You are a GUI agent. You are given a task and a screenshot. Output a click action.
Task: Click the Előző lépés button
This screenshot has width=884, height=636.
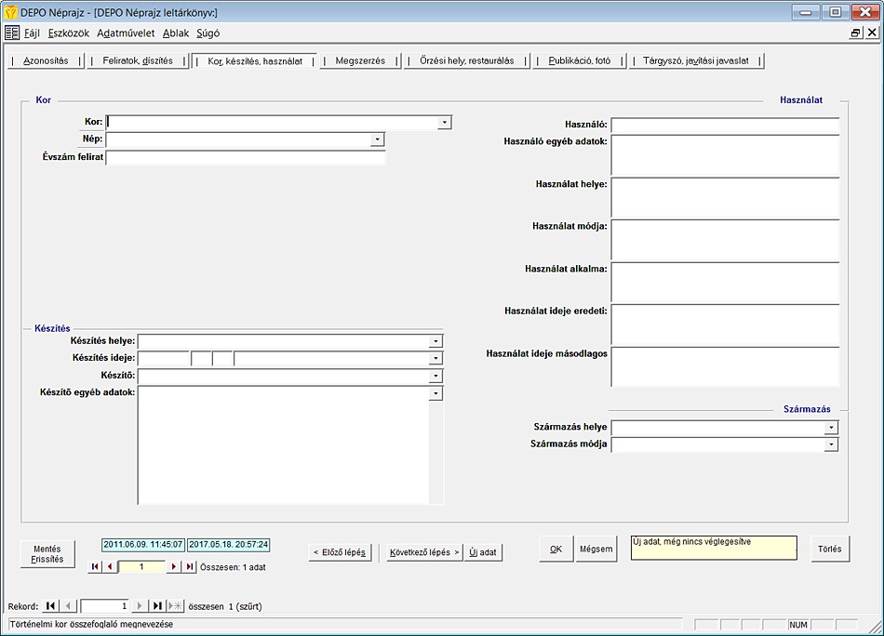pos(340,552)
